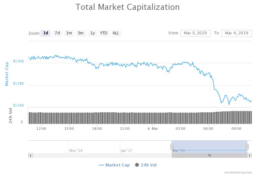Click the navigator scrollbar thumb grip
255x175 pixels.
[209, 155]
